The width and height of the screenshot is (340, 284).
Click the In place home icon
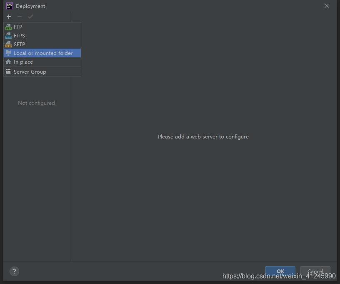coord(8,62)
